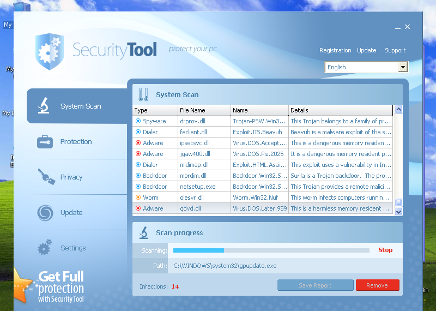Click the Update swirl icon in sidebar
Image resolution: width=436 pixels, height=311 pixels.
click(x=45, y=213)
